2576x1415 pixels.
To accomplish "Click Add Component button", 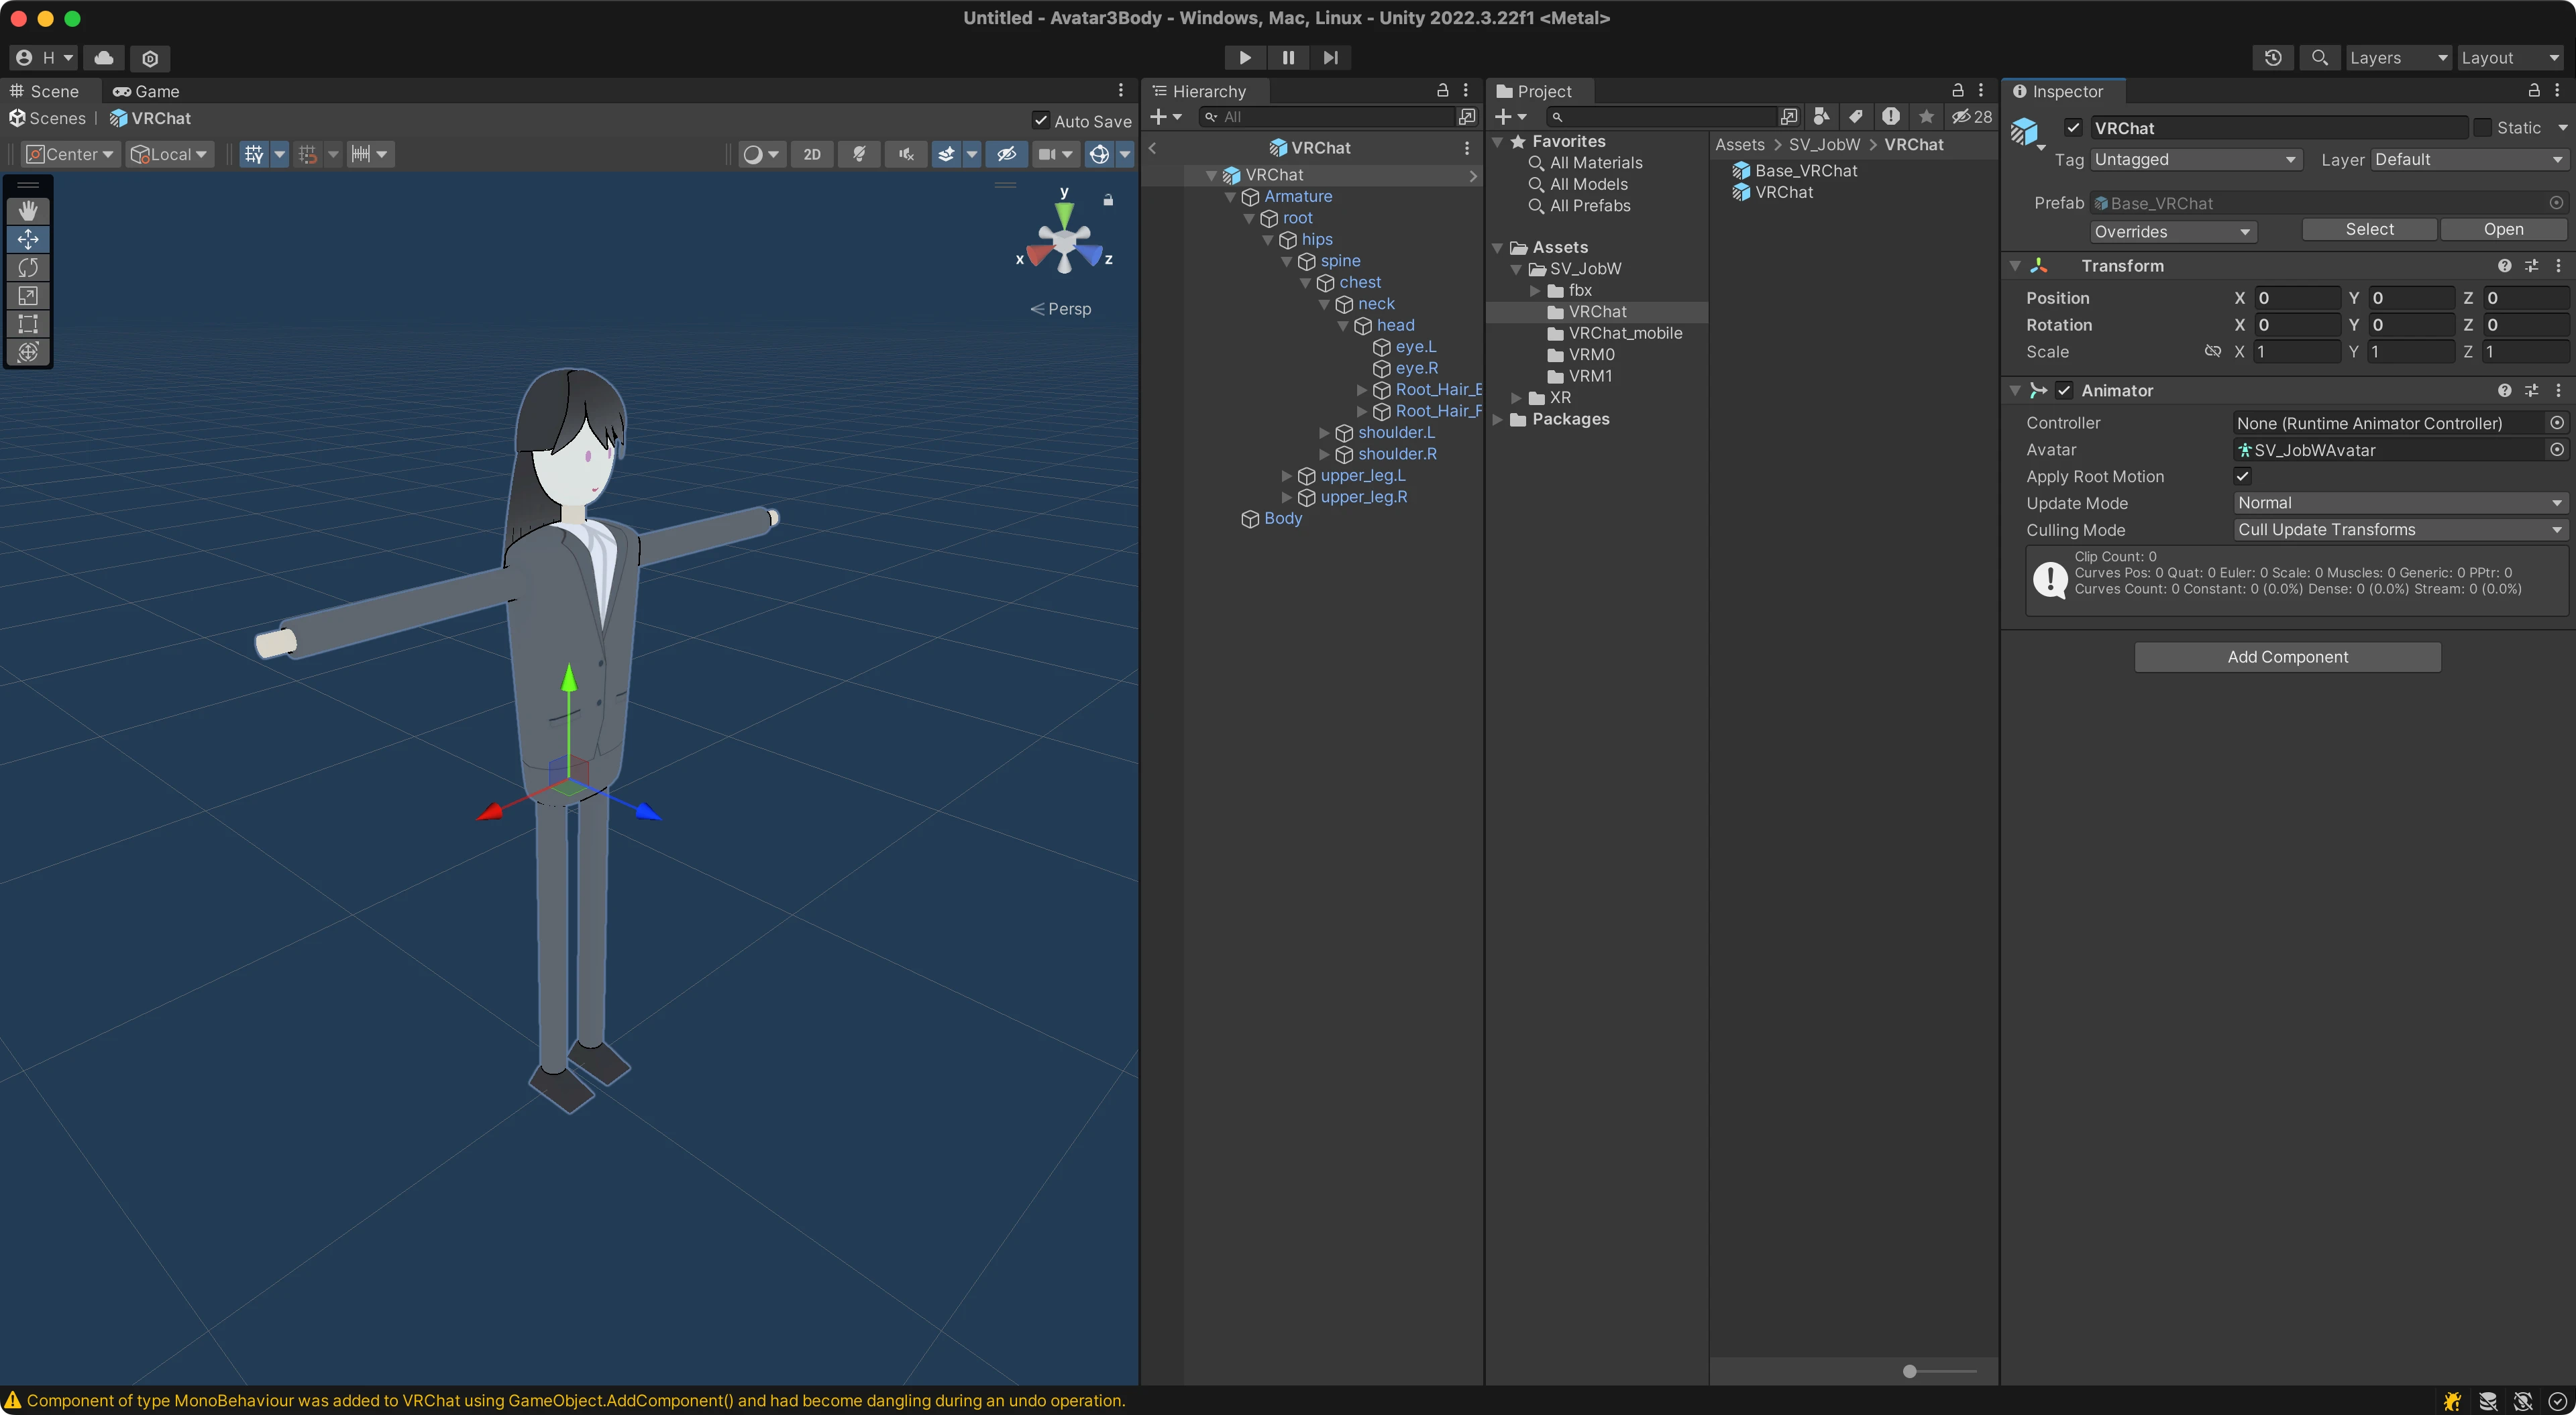I will point(2287,657).
